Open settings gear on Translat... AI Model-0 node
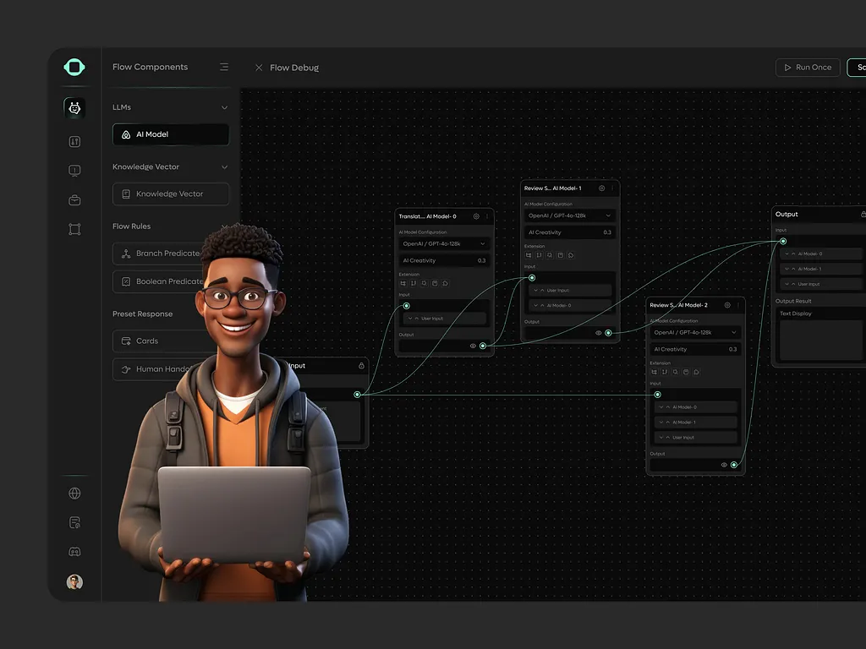The image size is (866, 649). [476, 216]
